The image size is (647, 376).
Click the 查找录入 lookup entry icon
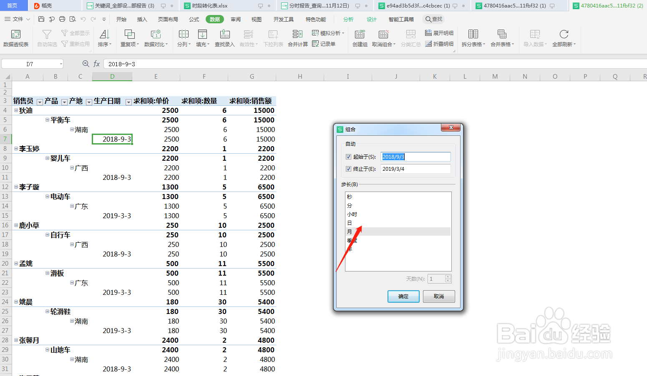(225, 34)
